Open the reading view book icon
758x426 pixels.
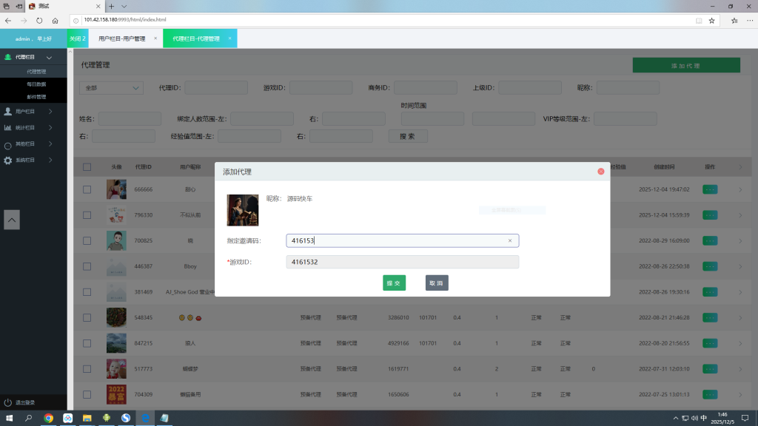[x=697, y=21]
